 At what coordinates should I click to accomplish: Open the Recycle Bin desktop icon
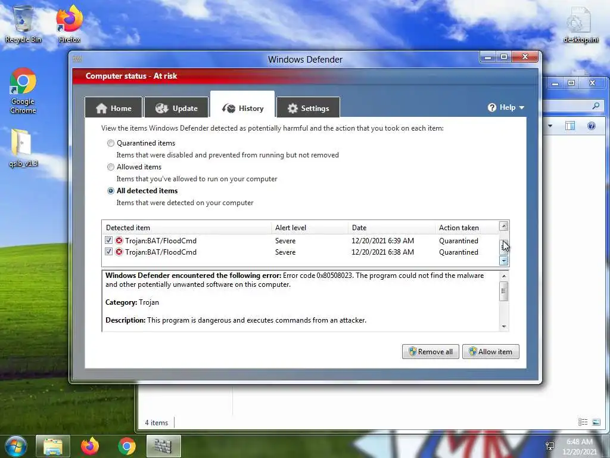point(23,24)
